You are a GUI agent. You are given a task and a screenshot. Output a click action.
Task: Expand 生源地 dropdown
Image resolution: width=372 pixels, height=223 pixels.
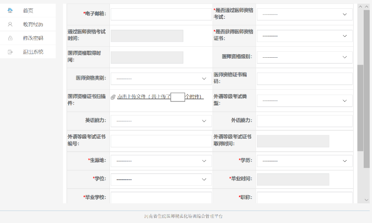coord(161,161)
